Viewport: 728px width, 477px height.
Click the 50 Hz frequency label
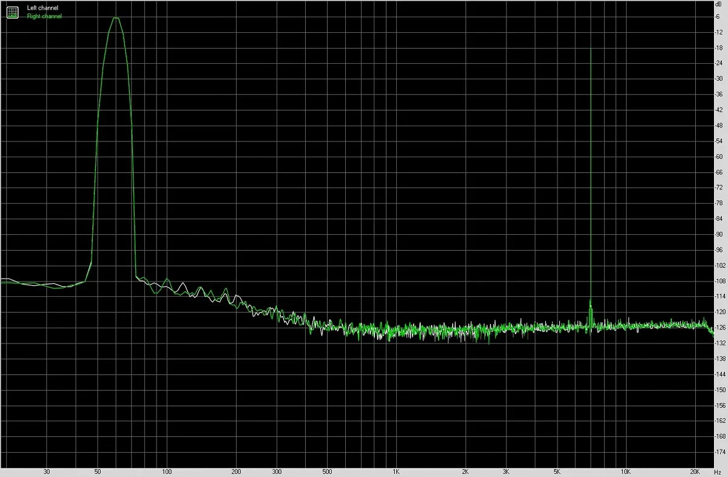[x=98, y=472]
